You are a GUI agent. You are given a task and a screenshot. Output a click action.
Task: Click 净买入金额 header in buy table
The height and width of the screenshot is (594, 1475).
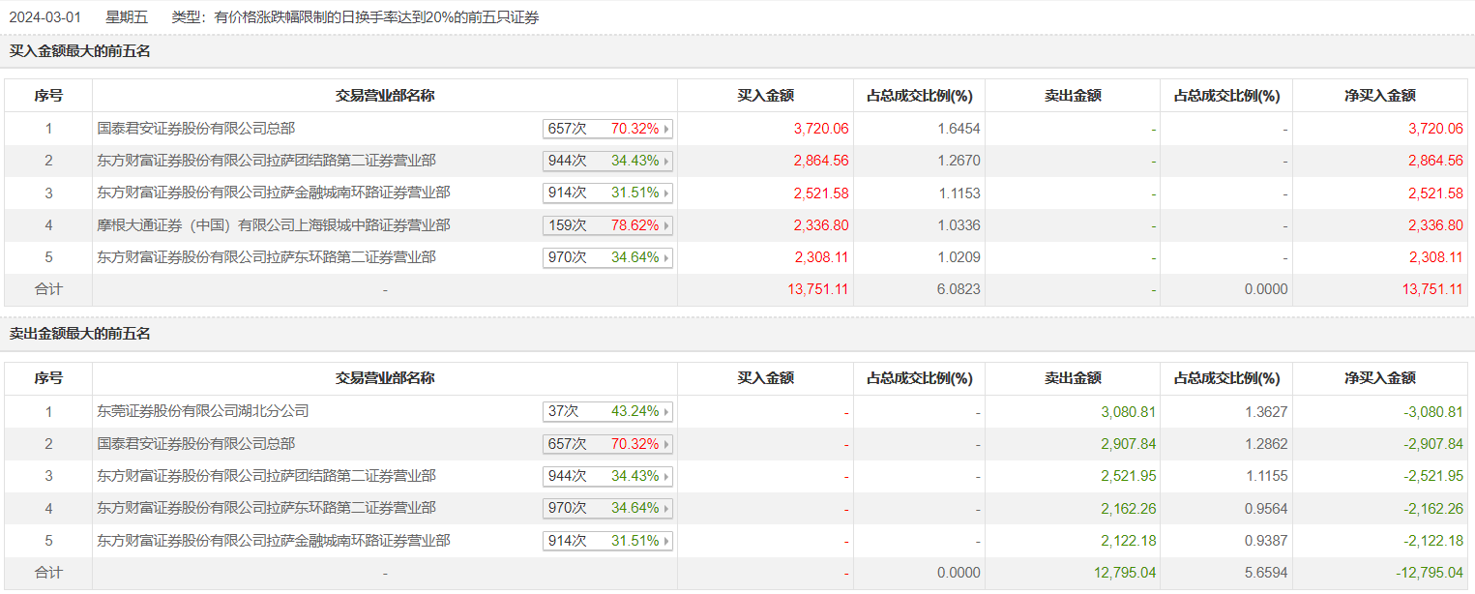1379,96
